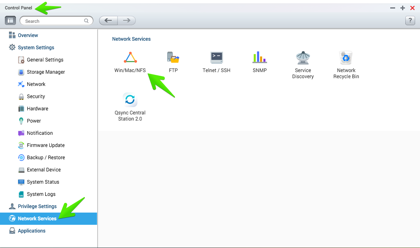Viewport: 420px width, 248px height.
Task: Click the System Logs file icon
Action: point(21,194)
